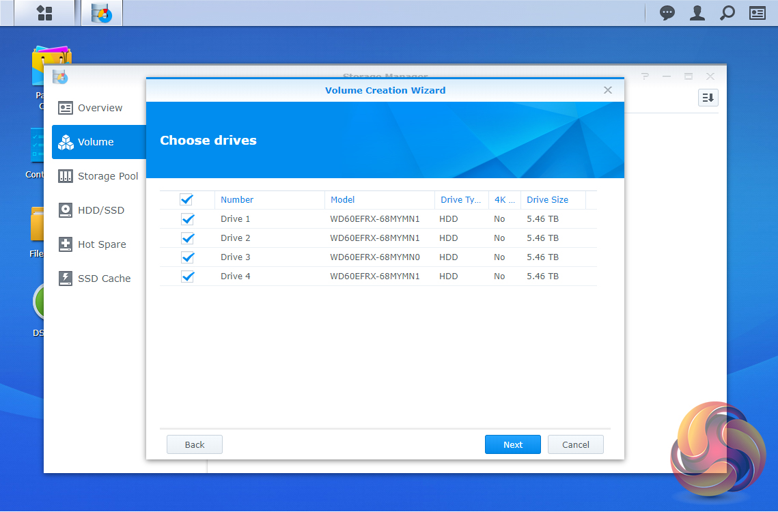Close the Storage Manager window
The image size is (778, 512).
(710, 76)
